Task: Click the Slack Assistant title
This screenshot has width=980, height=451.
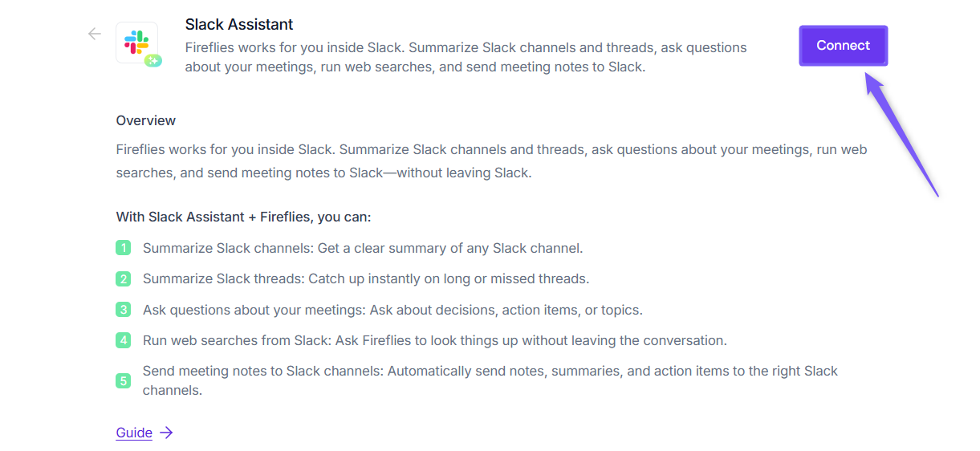Action: tap(239, 24)
